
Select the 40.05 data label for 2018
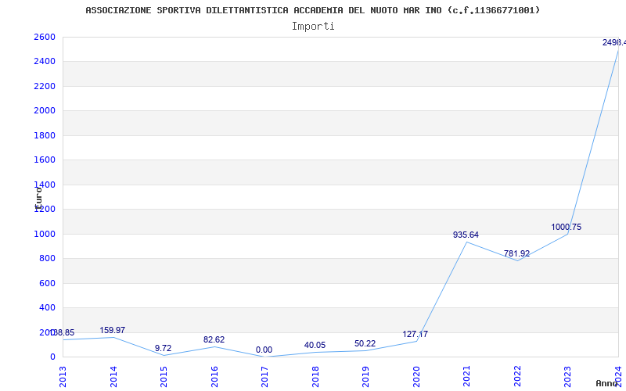pos(315,345)
